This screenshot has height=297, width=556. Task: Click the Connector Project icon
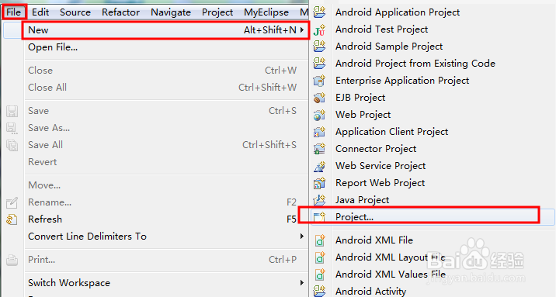click(319, 149)
